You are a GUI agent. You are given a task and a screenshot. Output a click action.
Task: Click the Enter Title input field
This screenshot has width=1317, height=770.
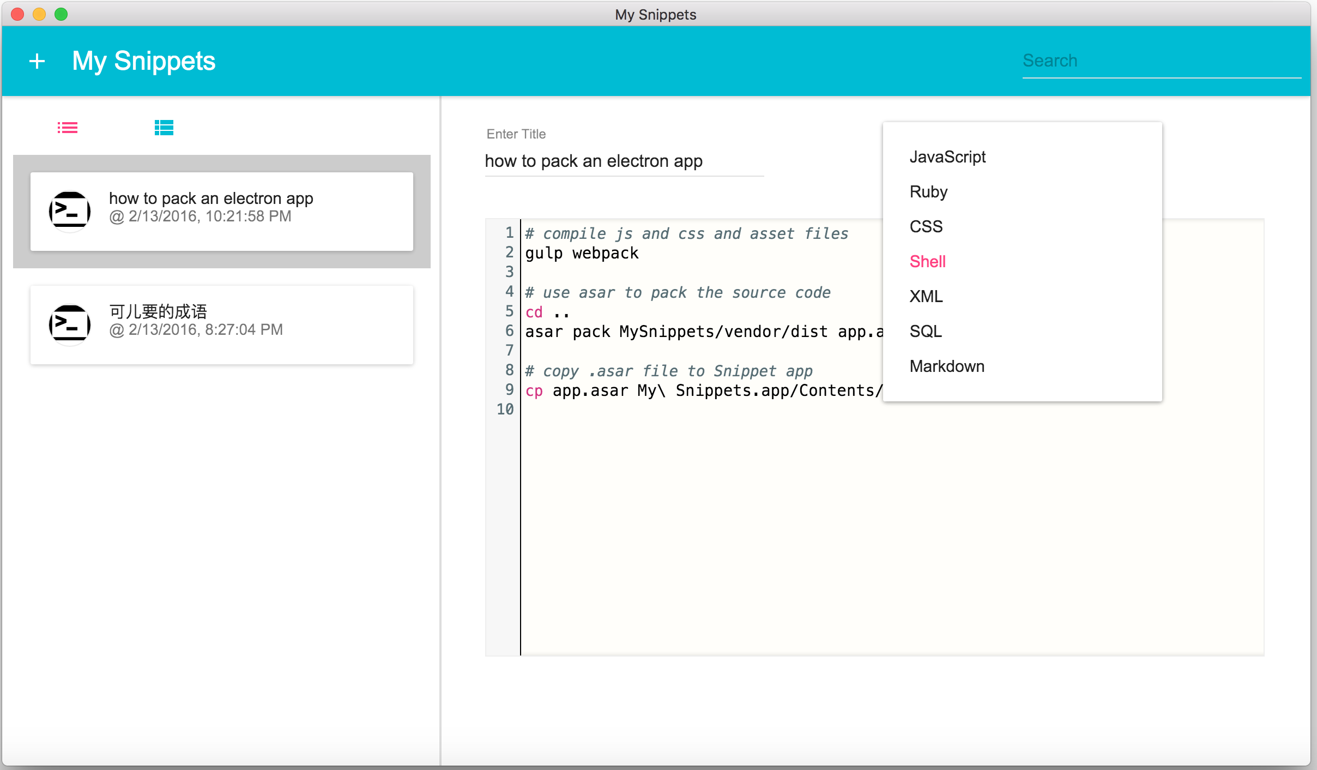[624, 161]
